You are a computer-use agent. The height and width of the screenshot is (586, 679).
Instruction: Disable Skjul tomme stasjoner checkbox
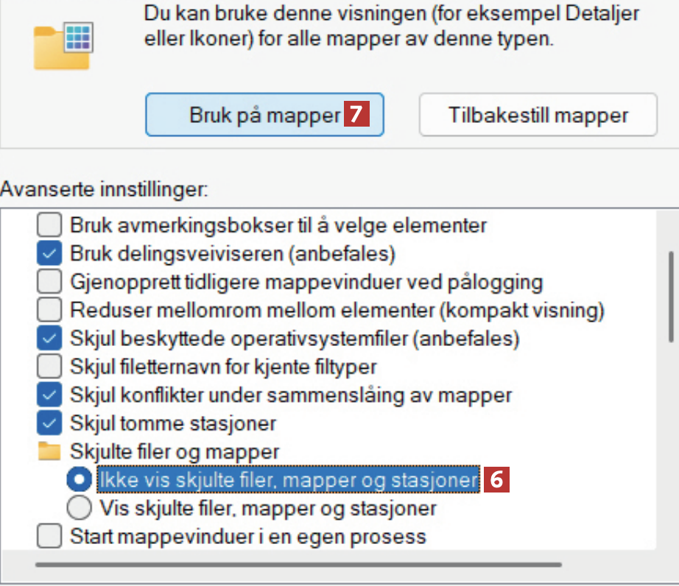49,423
